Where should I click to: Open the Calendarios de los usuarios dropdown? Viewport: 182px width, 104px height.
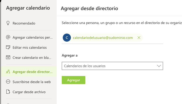tap(112, 66)
